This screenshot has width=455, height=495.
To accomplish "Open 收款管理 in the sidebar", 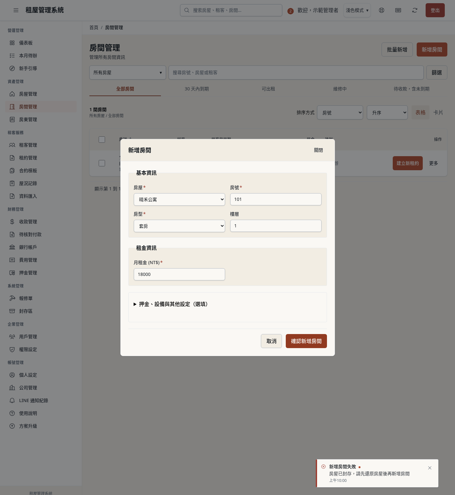I will point(41,222).
